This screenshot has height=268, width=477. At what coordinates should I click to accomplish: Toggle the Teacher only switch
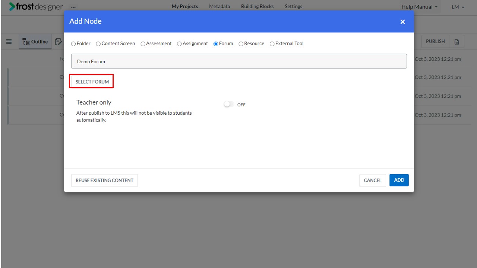228,105
